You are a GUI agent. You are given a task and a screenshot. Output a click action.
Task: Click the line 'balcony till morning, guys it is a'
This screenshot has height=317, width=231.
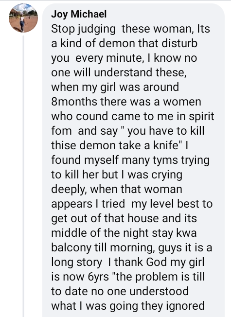tap(132, 247)
